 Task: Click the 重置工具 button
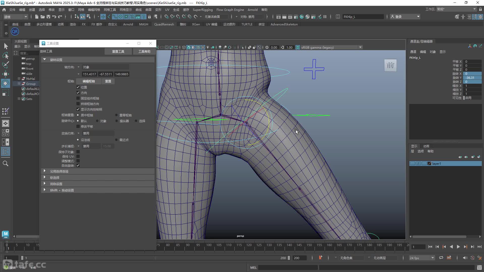118,51
